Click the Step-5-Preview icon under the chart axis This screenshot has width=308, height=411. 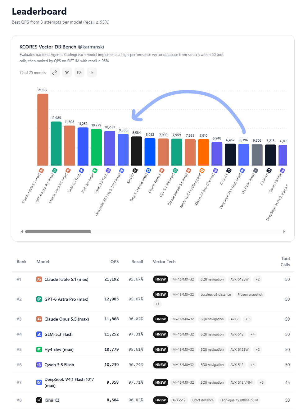click(148, 170)
